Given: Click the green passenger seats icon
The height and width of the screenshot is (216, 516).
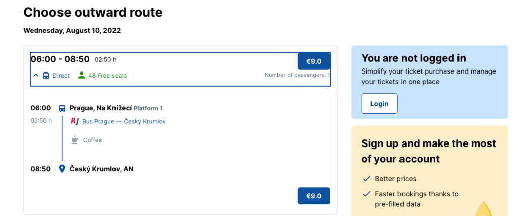Looking at the screenshot, I should 81,76.
